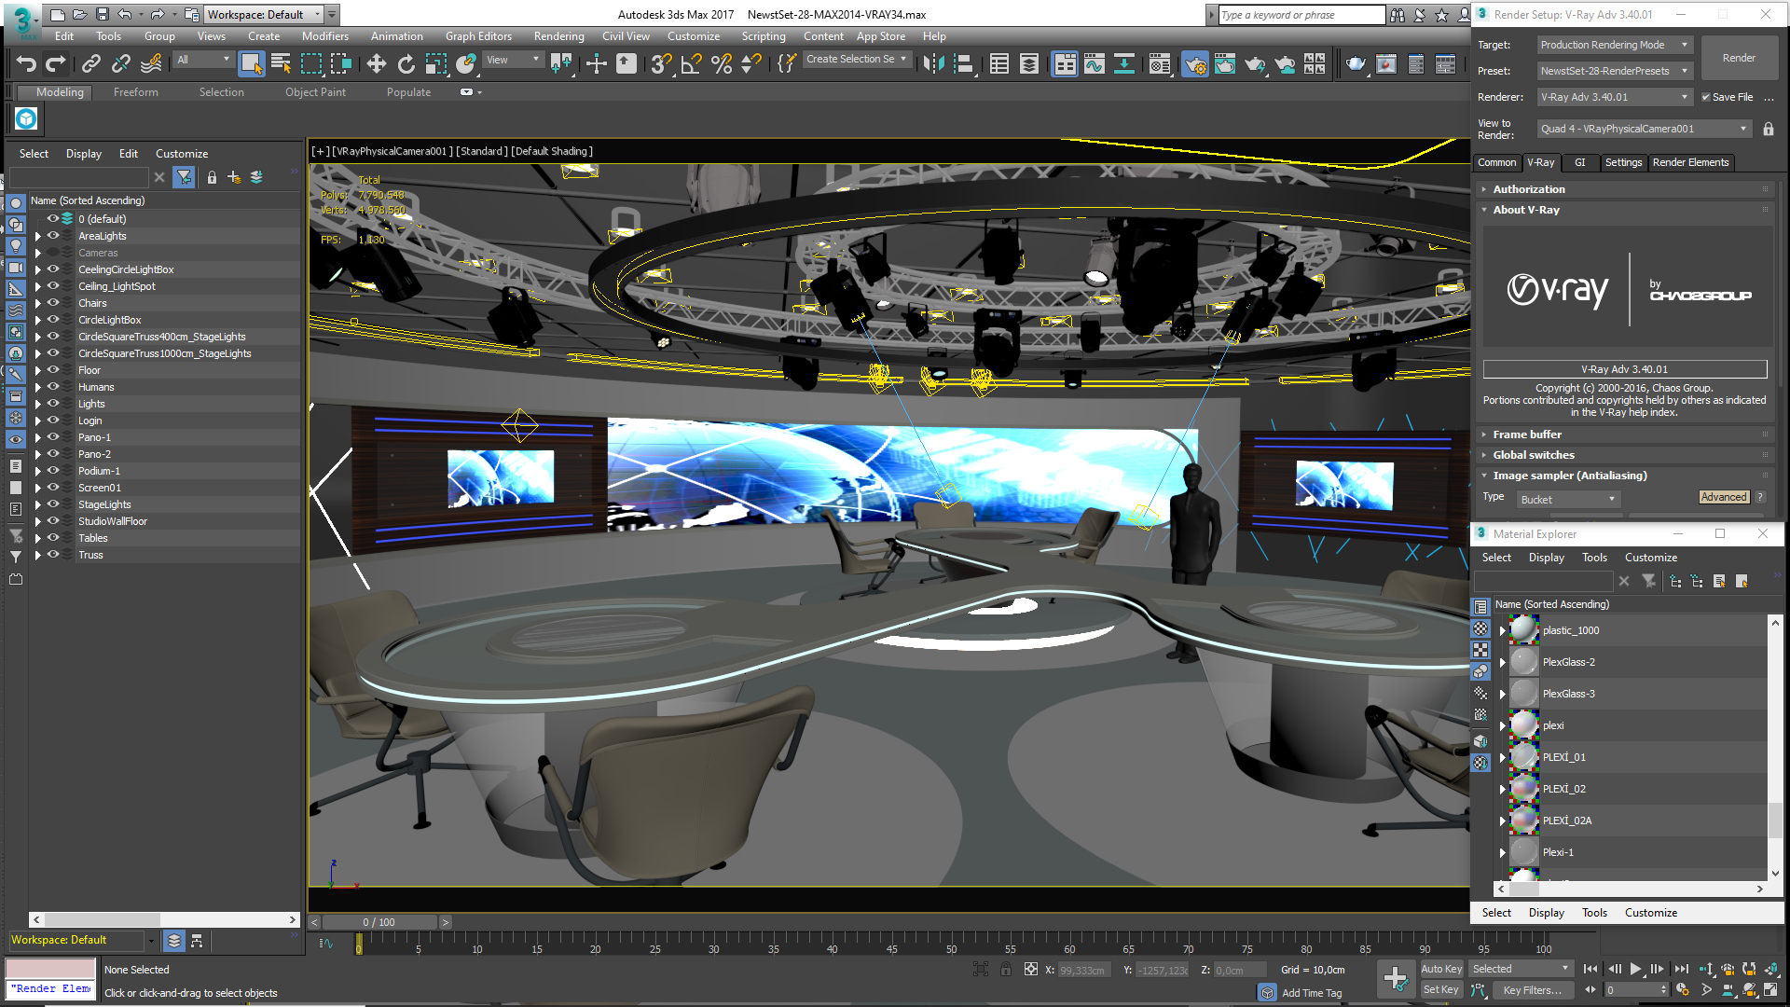Open the Image sampler Type dropdown
Image resolution: width=1790 pixels, height=1007 pixels.
pos(1568,500)
